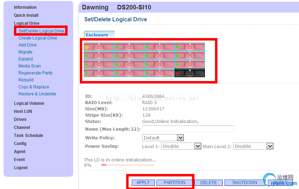Open the Logical Drive section

tap(27, 23)
